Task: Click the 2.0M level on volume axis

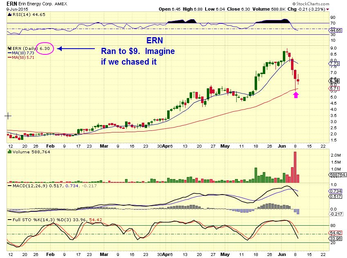Action: [336, 155]
